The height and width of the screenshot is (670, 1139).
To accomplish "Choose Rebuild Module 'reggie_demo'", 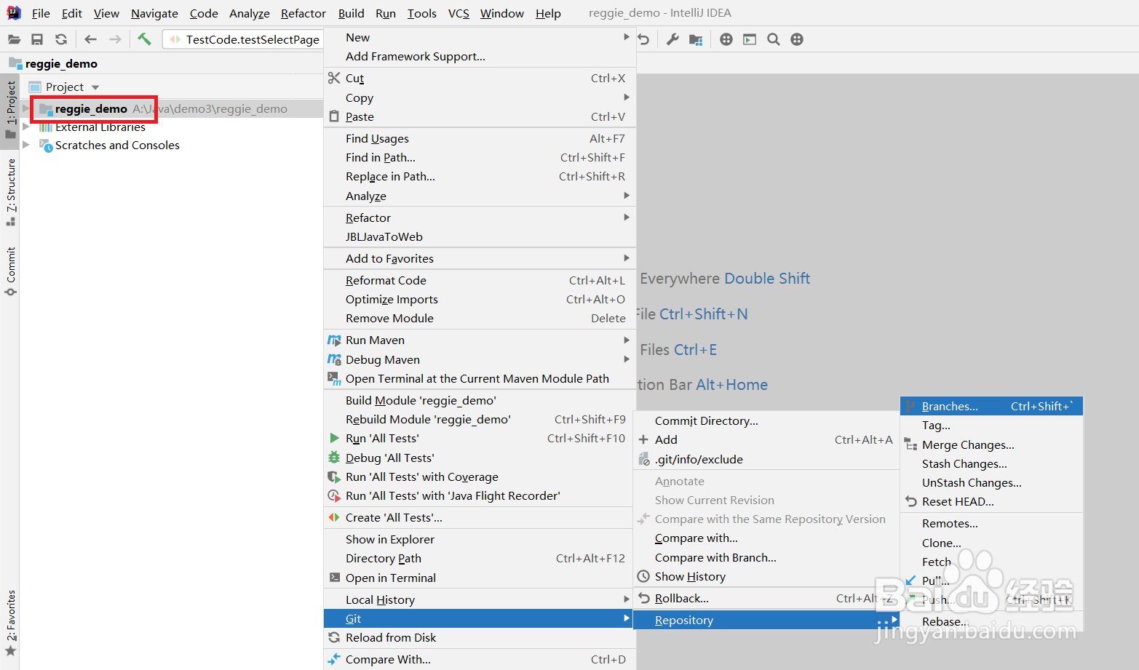I will [480, 419].
